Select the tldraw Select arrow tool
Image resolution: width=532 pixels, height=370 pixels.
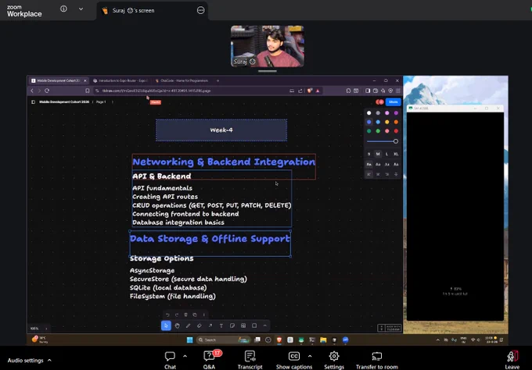(x=166, y=326)
